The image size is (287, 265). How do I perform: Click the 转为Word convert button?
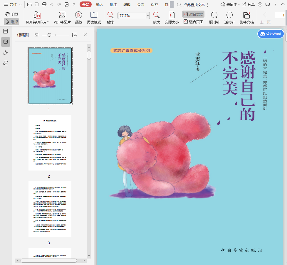tap(271, 34)
